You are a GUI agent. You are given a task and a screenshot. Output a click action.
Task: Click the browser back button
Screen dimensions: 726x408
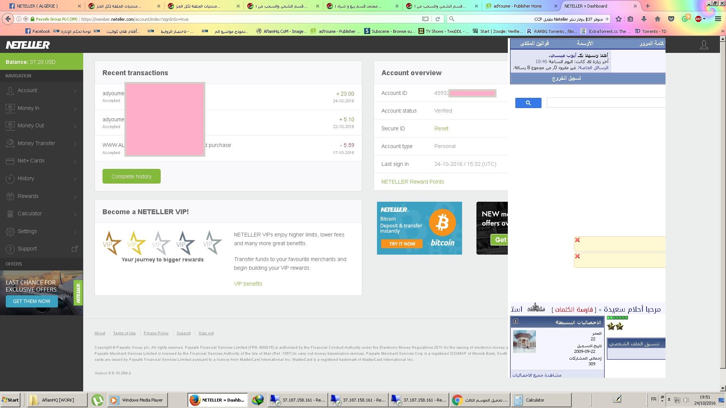(8, 19)
